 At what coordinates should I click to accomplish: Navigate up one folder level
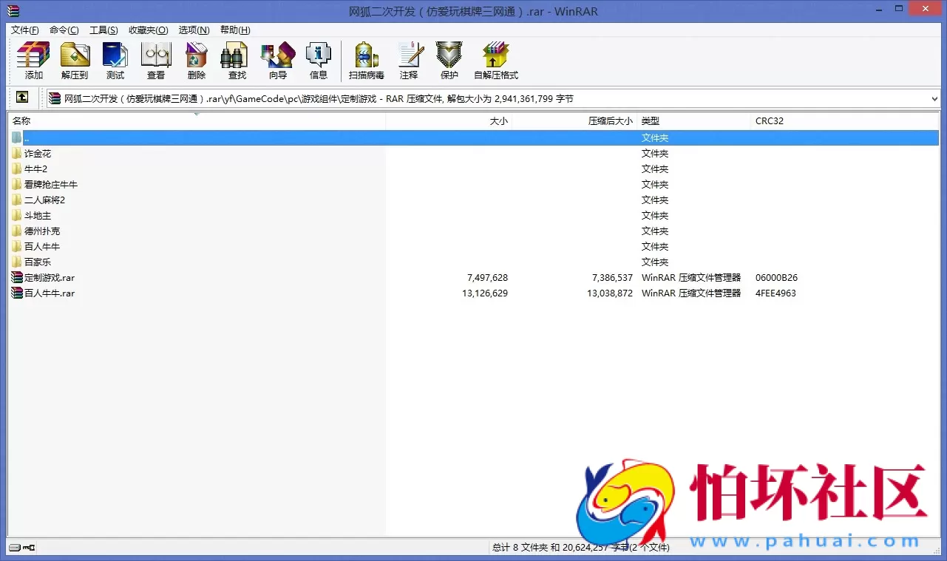point(22,97)
